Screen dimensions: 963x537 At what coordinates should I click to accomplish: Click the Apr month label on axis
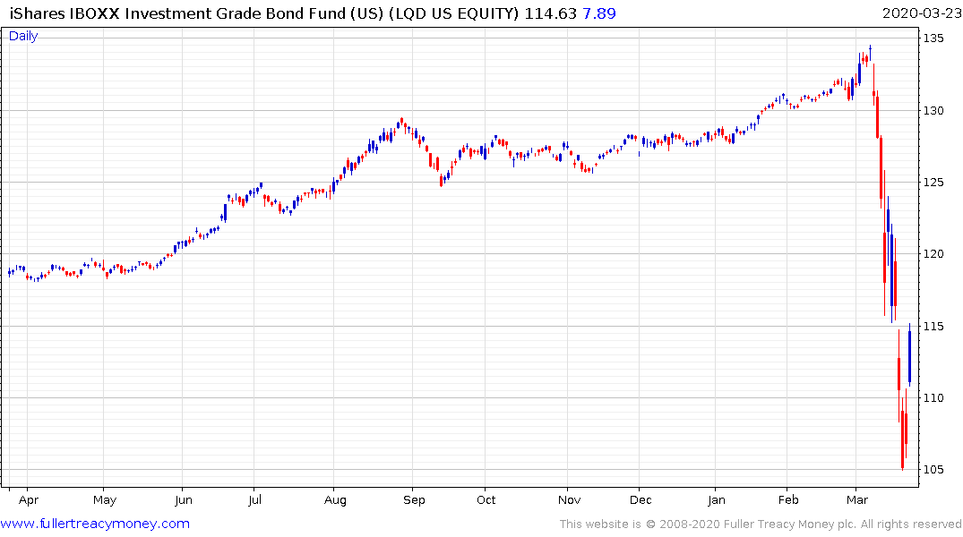pos(29,500)
